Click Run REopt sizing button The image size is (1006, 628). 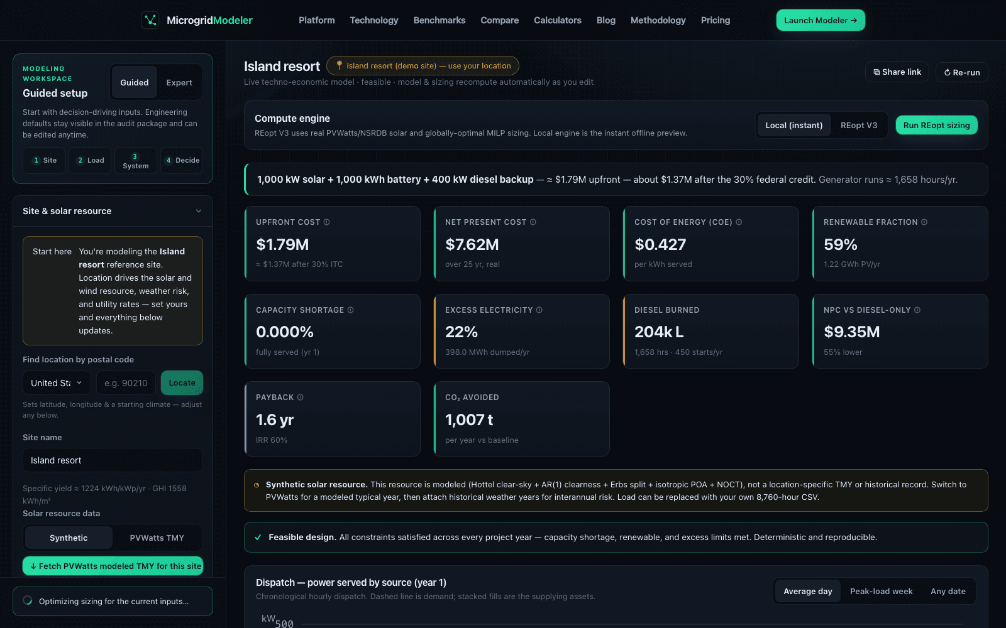936,125
